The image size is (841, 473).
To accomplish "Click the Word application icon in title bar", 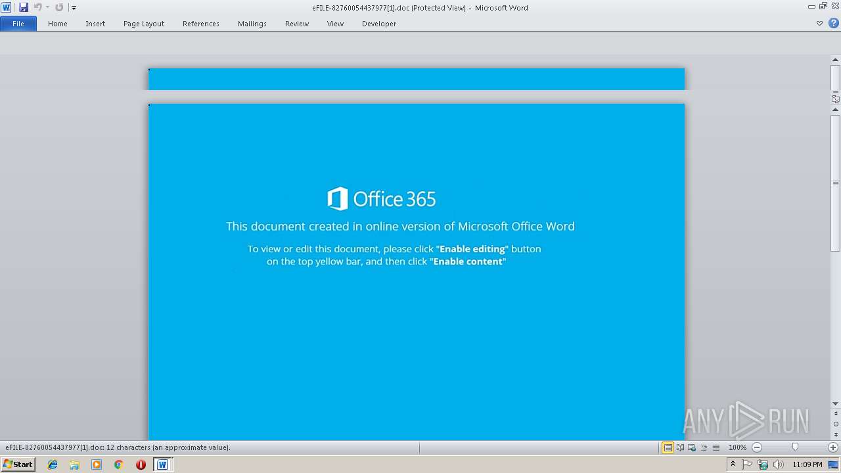I will pyautogui.click(x=7, y=7).
